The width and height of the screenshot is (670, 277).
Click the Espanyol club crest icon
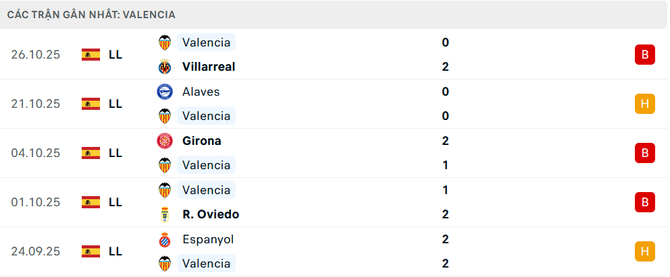point(165,239)
